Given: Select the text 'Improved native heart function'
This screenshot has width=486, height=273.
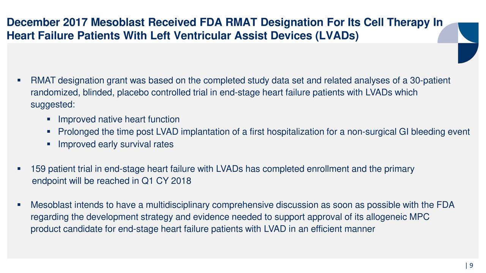Looking at the screenshot, I should tap(118, 120).
